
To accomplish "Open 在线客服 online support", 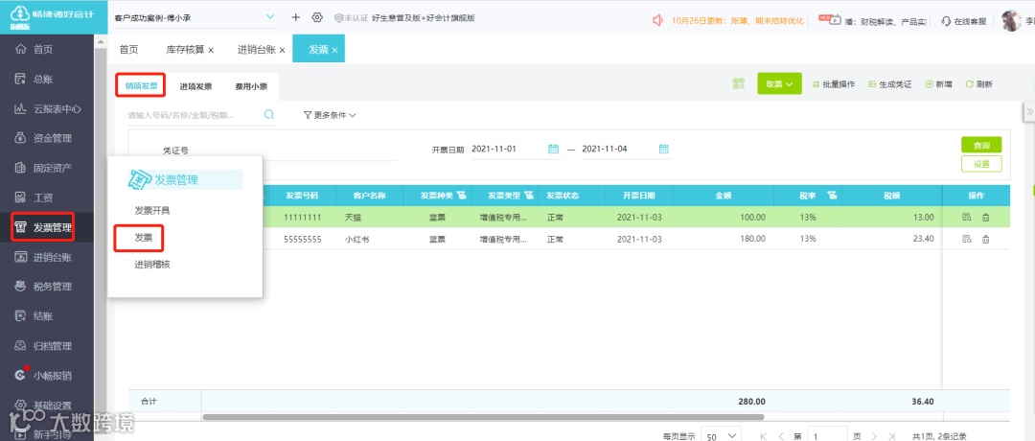I will coord(964,21).
